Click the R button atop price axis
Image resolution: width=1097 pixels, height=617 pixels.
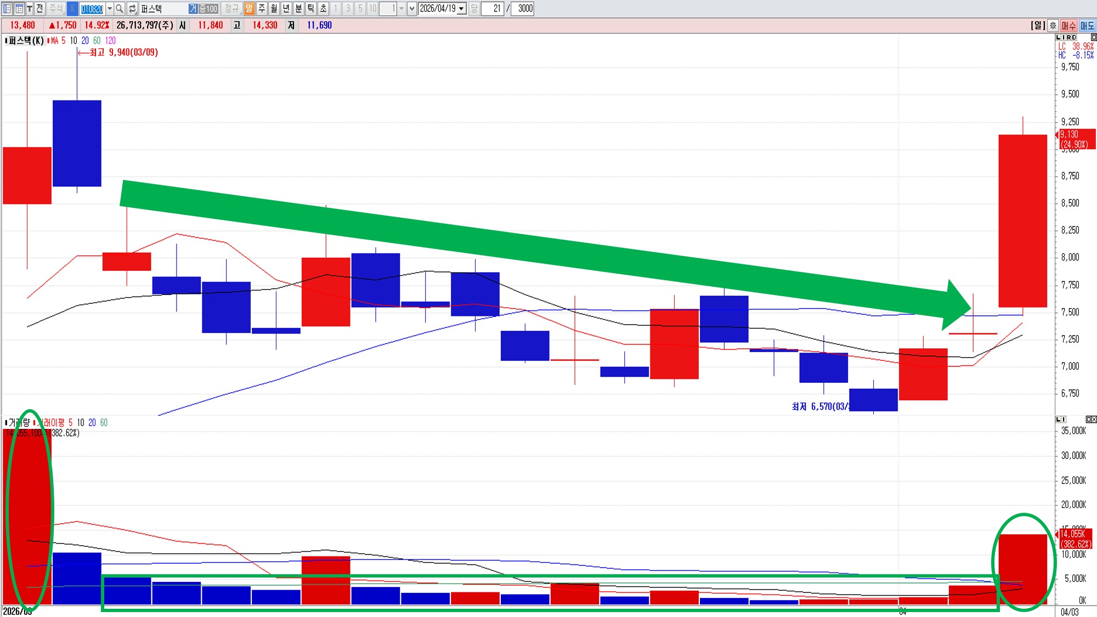tap(1068, 37)
